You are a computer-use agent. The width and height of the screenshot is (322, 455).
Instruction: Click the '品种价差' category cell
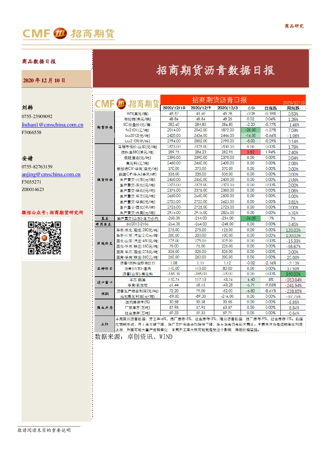pos(105,269)
